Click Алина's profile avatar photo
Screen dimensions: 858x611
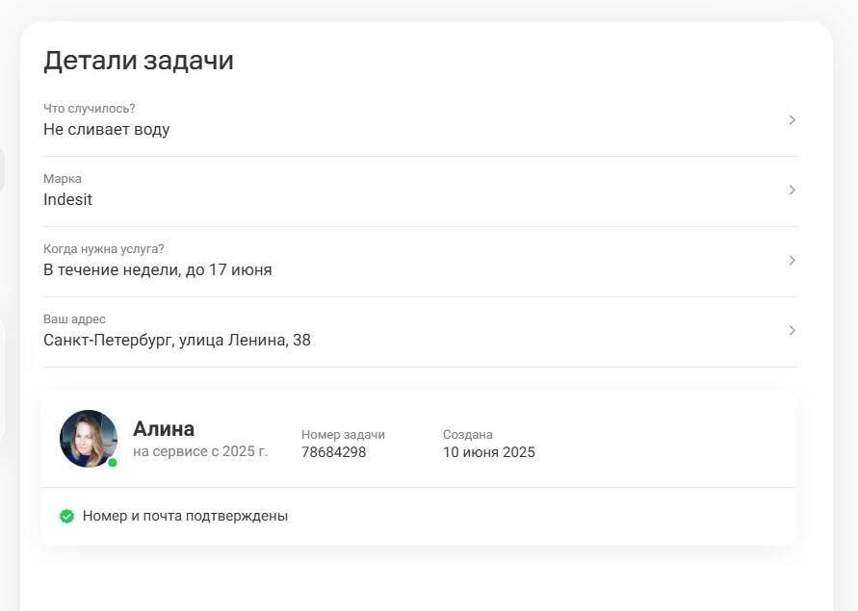click(x=89, y=439)
